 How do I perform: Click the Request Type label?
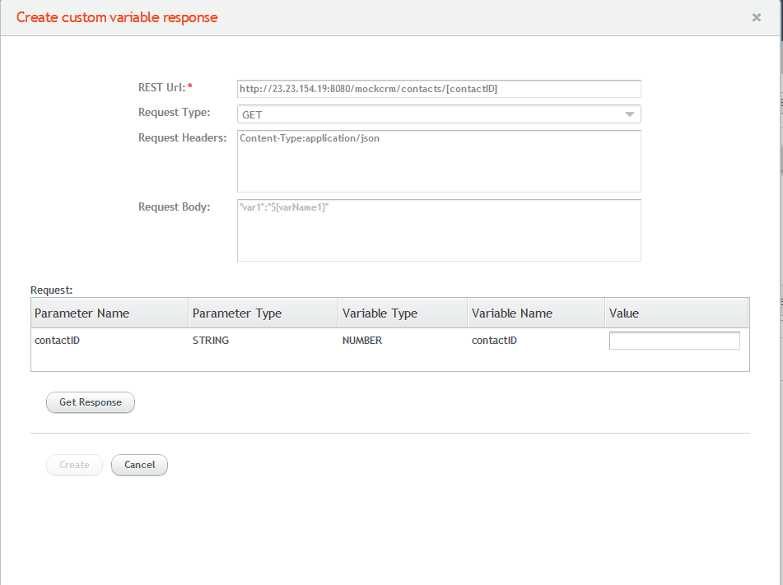click(x=175, y=112)
